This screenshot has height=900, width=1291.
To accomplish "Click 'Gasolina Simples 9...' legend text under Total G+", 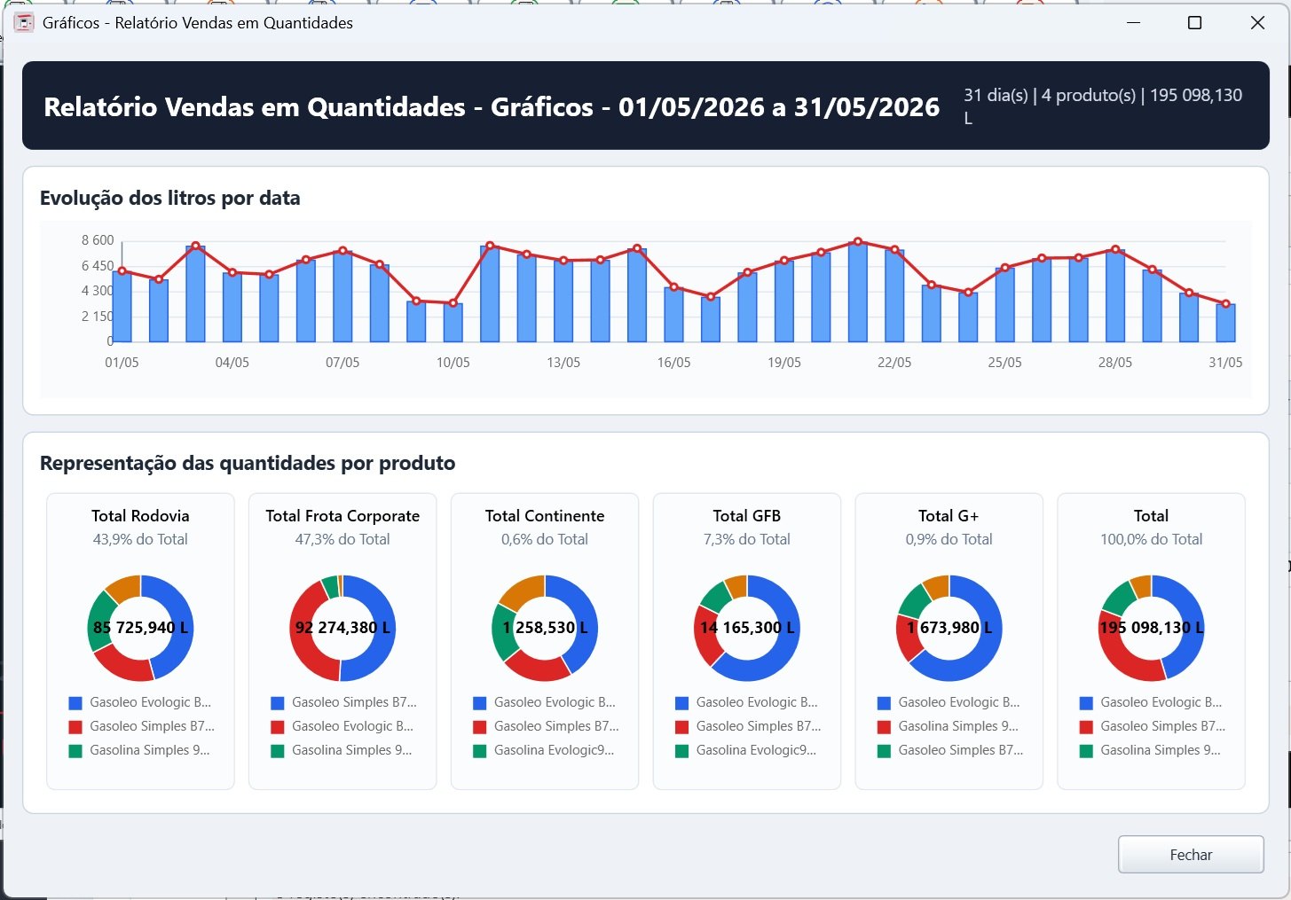I will coord(958,726).
